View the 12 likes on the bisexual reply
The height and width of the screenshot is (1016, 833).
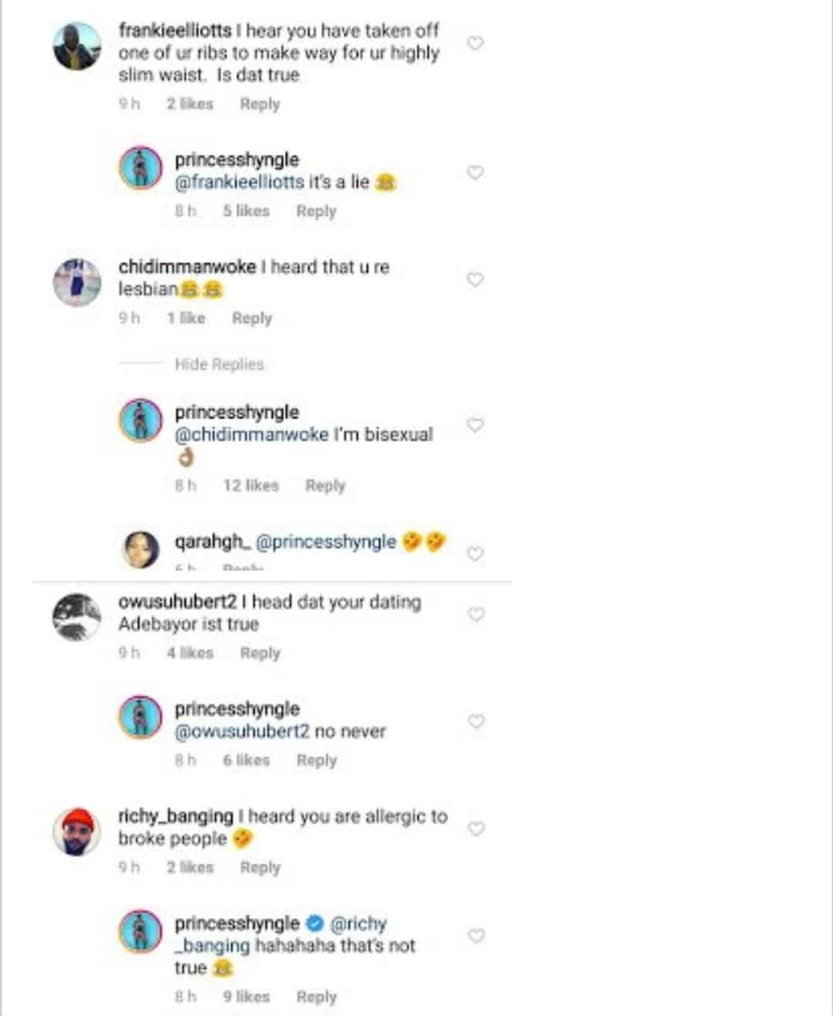(x=251, y=485)
